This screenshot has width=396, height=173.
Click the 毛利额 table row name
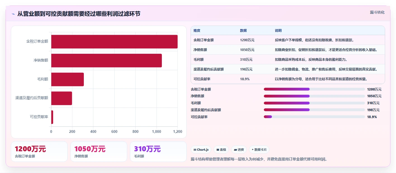199,60
